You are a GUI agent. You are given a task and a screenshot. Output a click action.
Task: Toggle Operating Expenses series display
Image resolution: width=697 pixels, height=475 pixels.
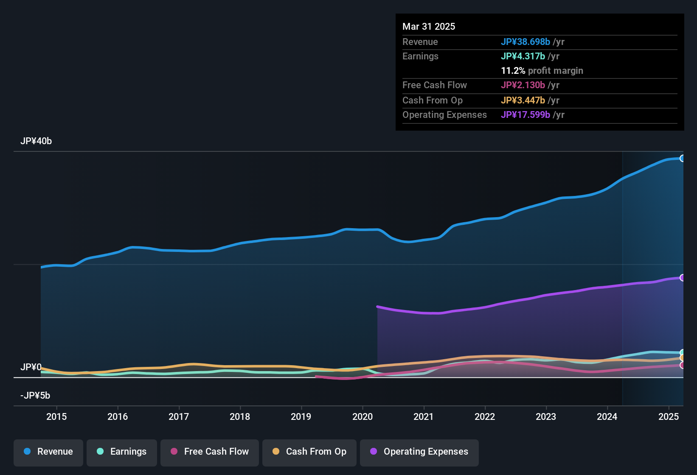(419, 452)
